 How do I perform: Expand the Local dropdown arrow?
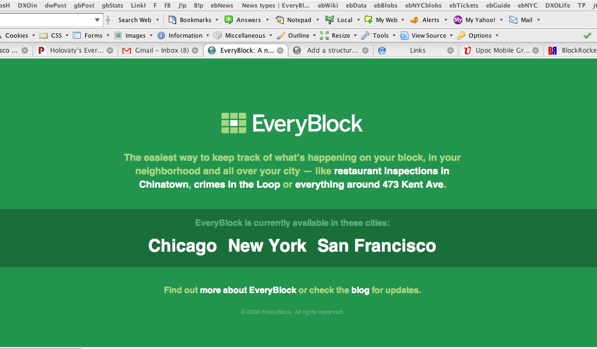tap(358, 20)
